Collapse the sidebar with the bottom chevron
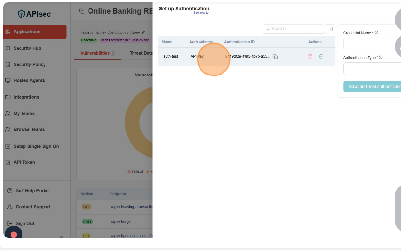 tap(61, 237)
